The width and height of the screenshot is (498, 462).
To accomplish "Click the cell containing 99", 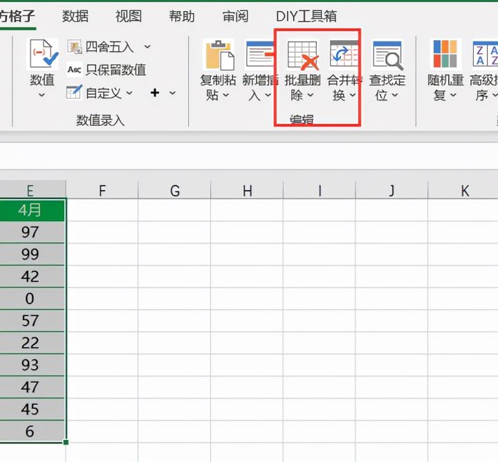I will (x=33, y=255).
